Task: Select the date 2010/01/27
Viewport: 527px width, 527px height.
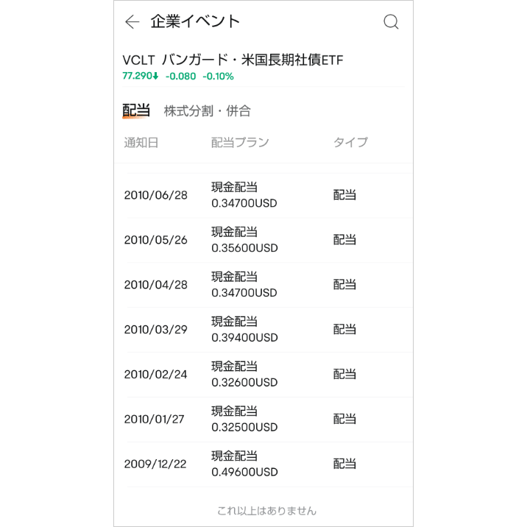Action: tap(155, 420)
